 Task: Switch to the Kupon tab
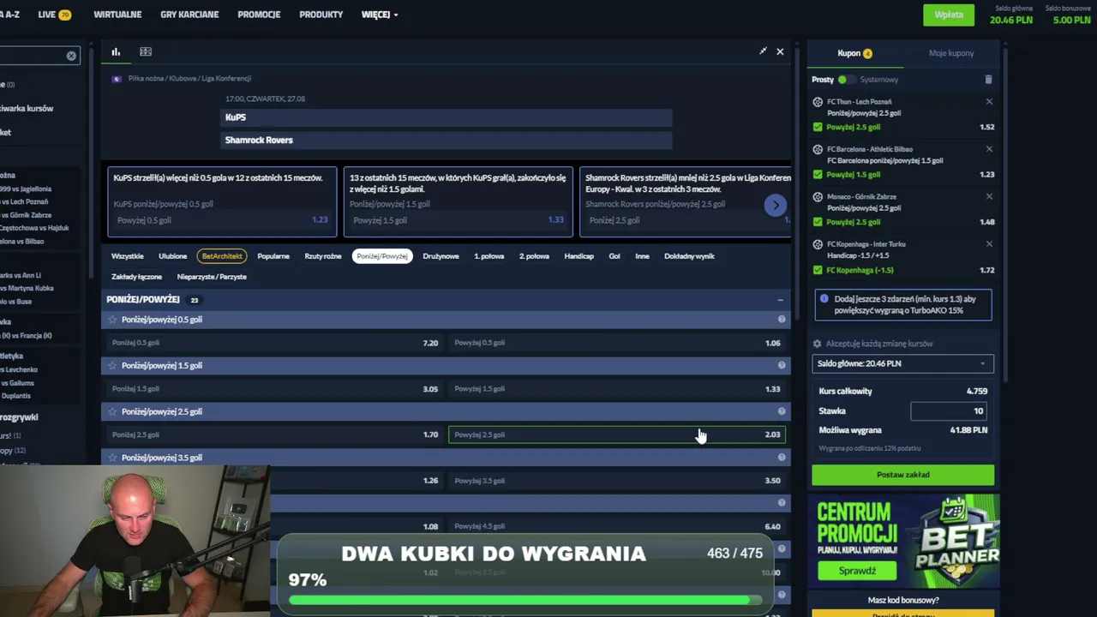point(854,53)
